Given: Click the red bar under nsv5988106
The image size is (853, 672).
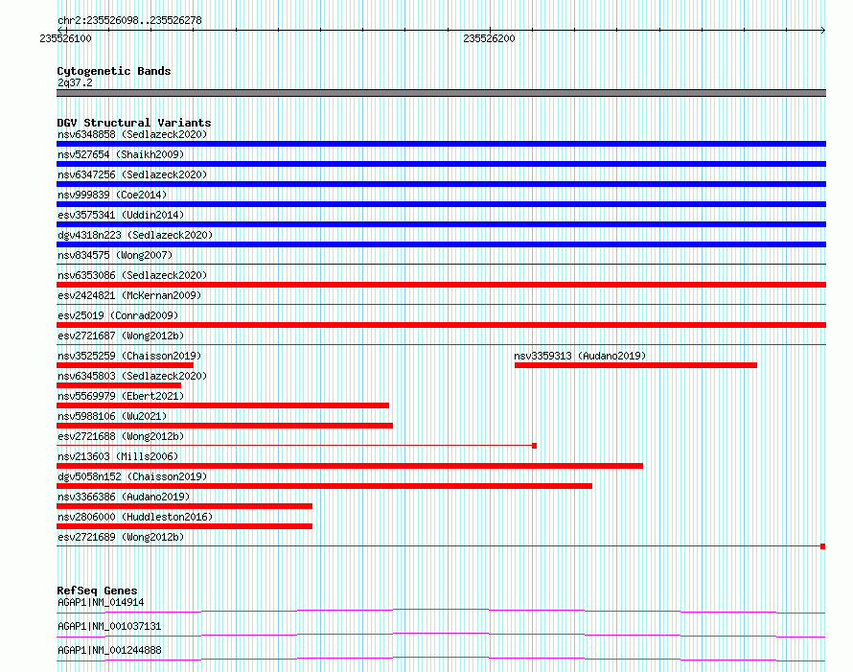Looking at the screenshot, I should pyautogui.click(x=224, y=426).
